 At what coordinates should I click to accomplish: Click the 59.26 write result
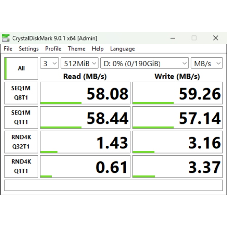click(x=178, y=93)
